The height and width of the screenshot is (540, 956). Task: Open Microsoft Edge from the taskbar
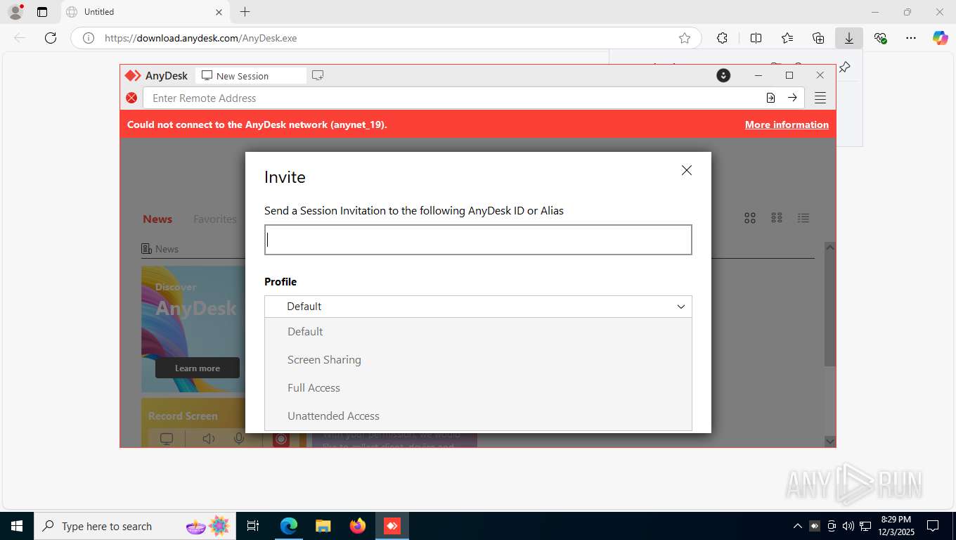pyautogui.click(x=289, y=526)
